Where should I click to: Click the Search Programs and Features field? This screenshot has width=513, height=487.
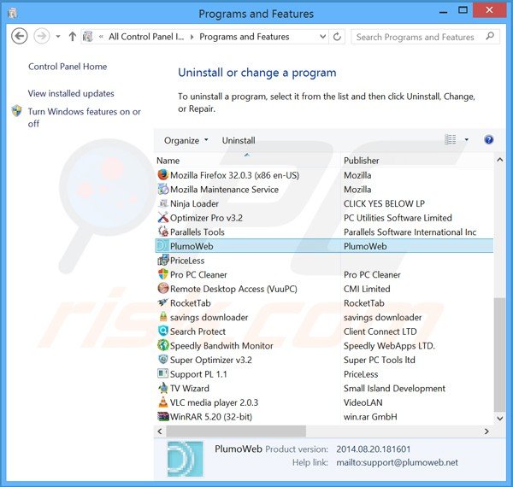click(x=425, y=37)
